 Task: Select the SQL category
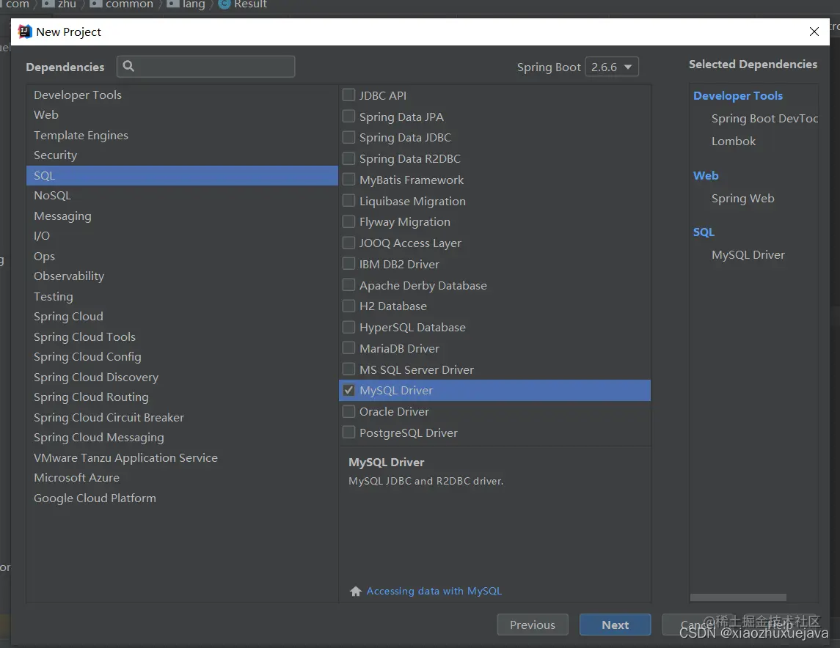click(182, 175)
